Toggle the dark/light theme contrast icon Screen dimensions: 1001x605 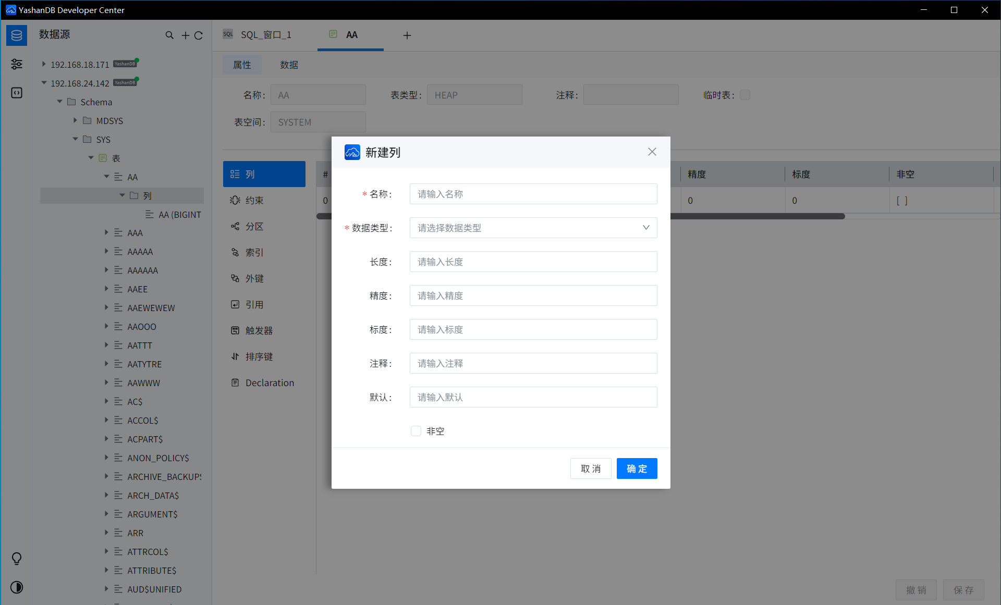[x=17, y=587]
